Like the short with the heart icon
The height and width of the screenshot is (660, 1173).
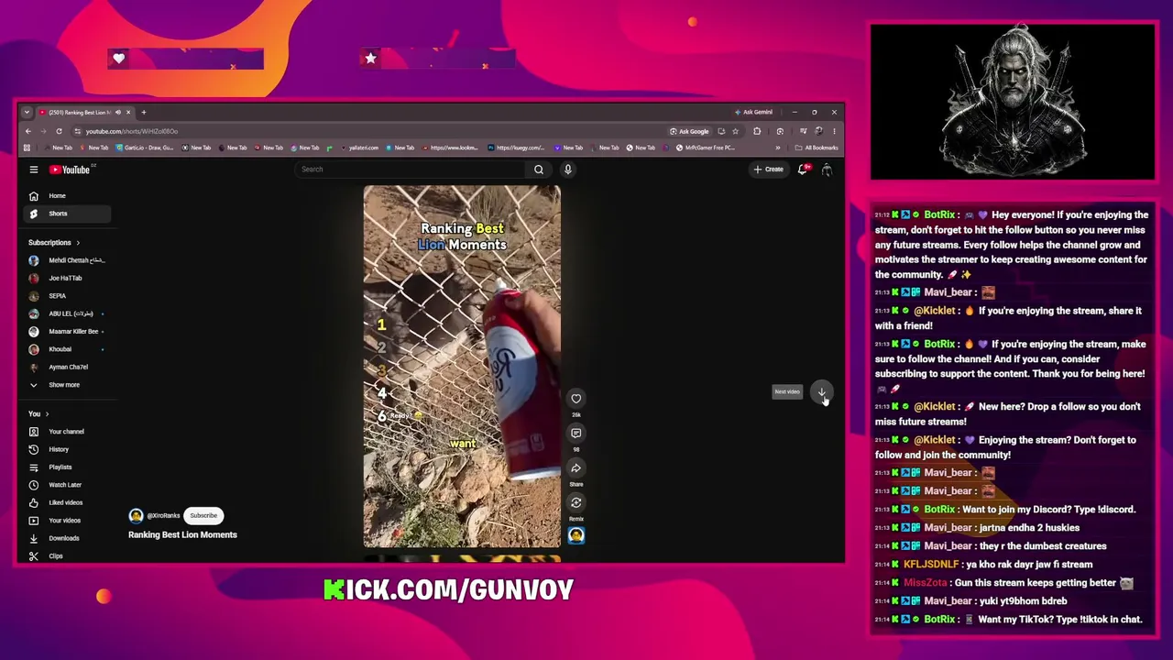click(x=576, y=398)
